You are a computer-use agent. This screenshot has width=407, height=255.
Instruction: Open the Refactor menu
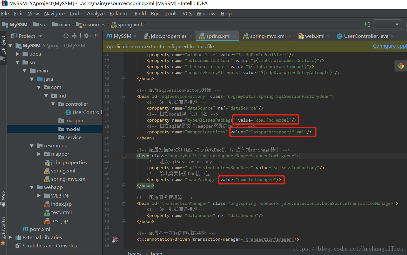point(119,13)
